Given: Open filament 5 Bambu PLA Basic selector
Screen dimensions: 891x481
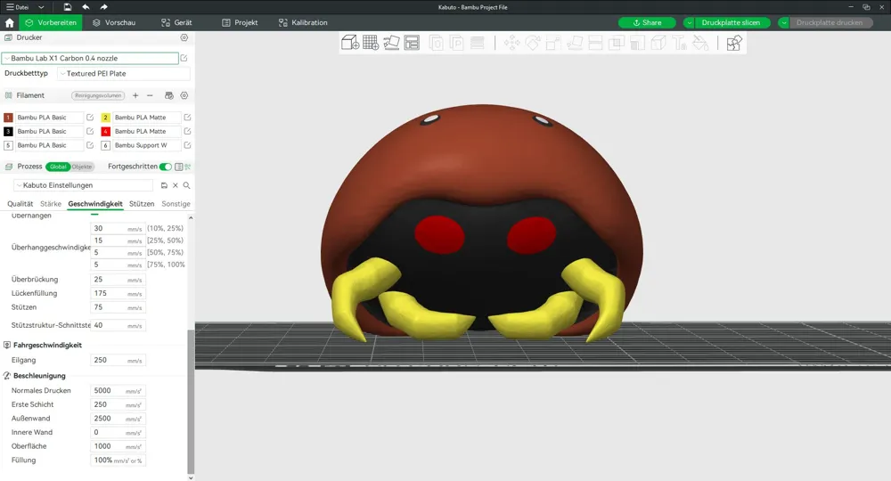Looking at the screenshot, I should point(49,145).
